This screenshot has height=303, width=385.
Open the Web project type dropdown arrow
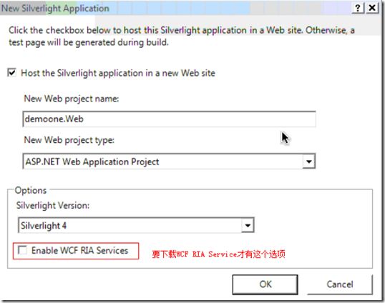coord(308,162)
